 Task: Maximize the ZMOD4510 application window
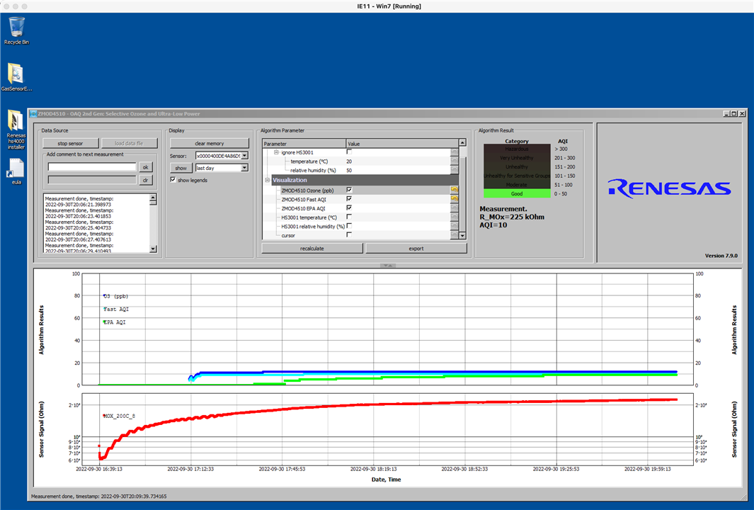(x=733, y=113)
